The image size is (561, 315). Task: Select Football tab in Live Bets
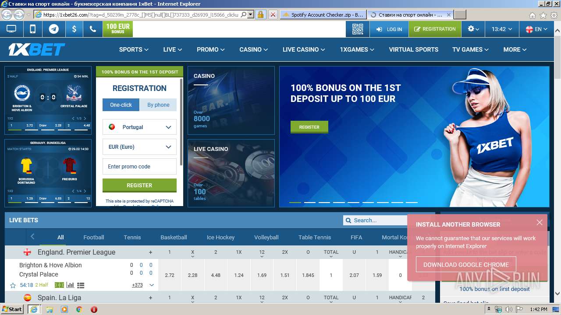pos(94,237)
